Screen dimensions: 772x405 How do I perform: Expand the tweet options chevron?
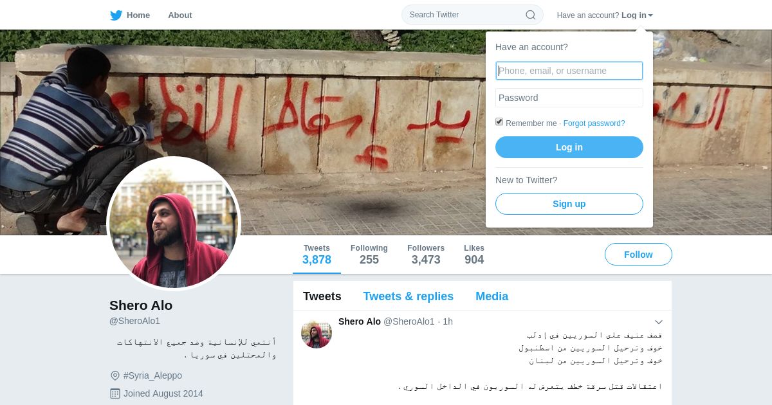(x=658, y=322)
